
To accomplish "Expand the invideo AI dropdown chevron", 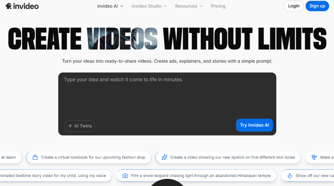I will tap(122, 6).
